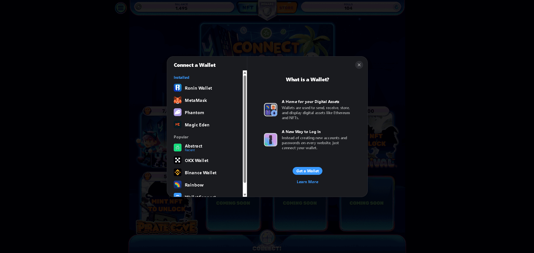Select the MetaMask fox icon
534x253 pixels.
tap(177, 100)
